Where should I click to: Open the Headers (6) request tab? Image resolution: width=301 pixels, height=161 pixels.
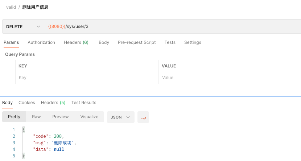pyautogui.click(x=76, y=42)
